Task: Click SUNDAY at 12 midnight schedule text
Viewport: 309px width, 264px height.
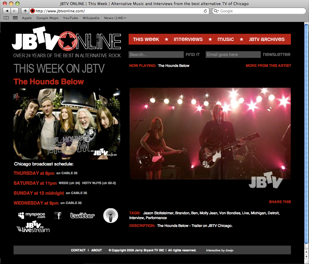Action: click(39, 193)
